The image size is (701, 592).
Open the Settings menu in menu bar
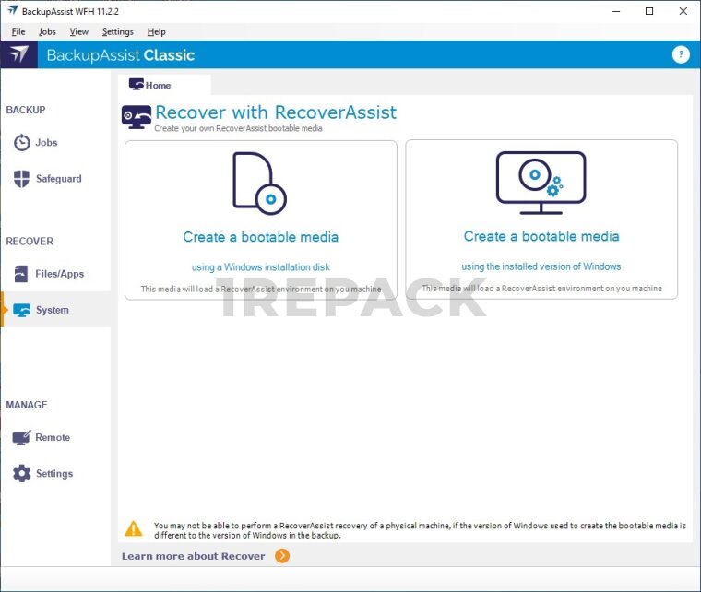[x=117, y=31]
